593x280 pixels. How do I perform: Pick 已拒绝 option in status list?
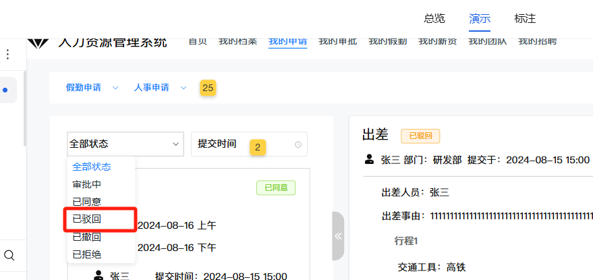[x=87, y=254]
